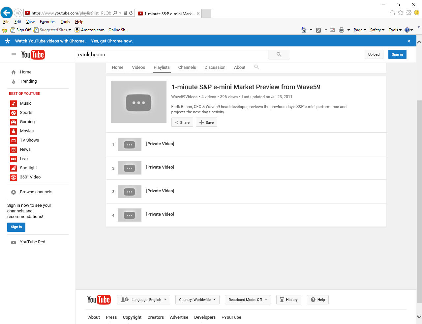Refresh the page using address bar reload icon

(131, 13)
